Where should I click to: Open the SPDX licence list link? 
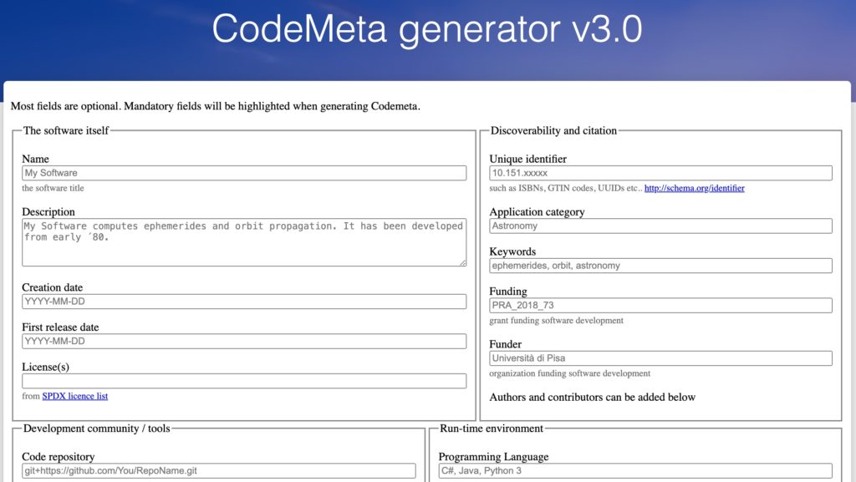coord(75,396)
